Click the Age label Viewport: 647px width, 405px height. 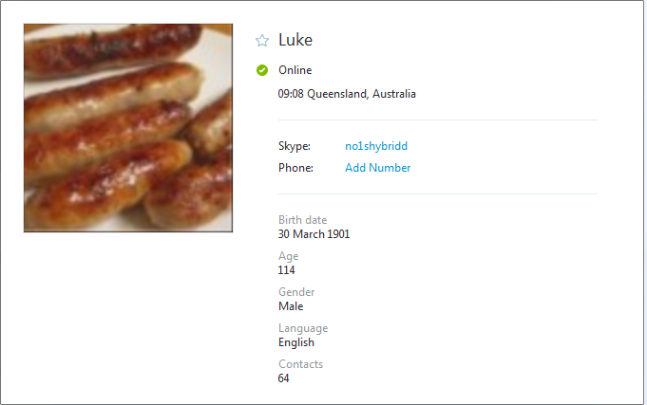pyautogui.click(x=288, y=256)
